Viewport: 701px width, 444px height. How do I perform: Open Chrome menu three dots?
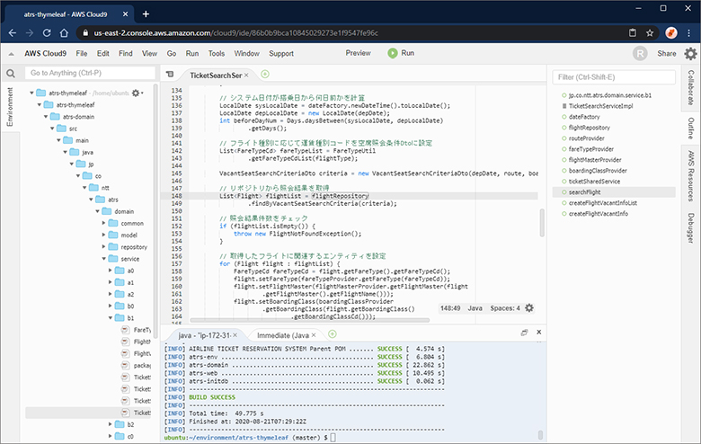coord(688,33)
